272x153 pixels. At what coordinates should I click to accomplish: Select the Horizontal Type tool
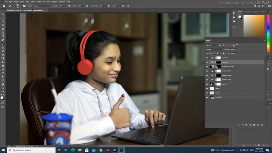pos(3,73)
